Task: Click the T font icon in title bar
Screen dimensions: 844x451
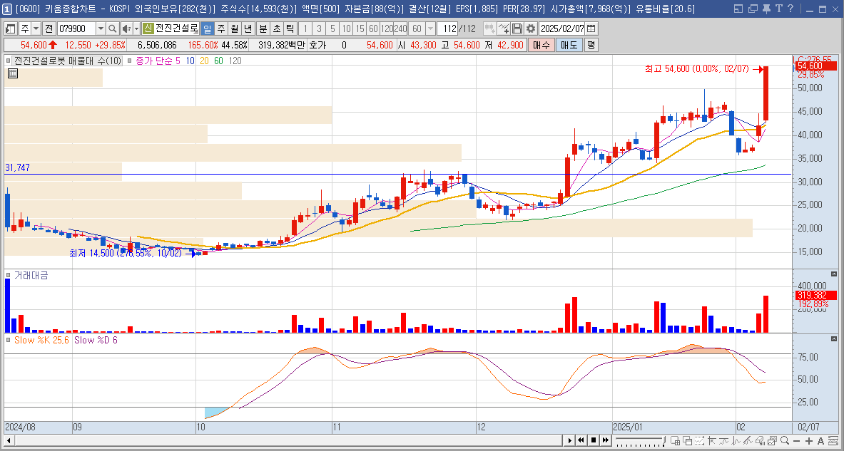Action: (x=778, y=8)
